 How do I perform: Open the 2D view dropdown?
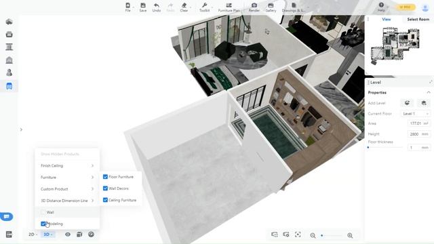pyautogui.click(x=33, y=235)
